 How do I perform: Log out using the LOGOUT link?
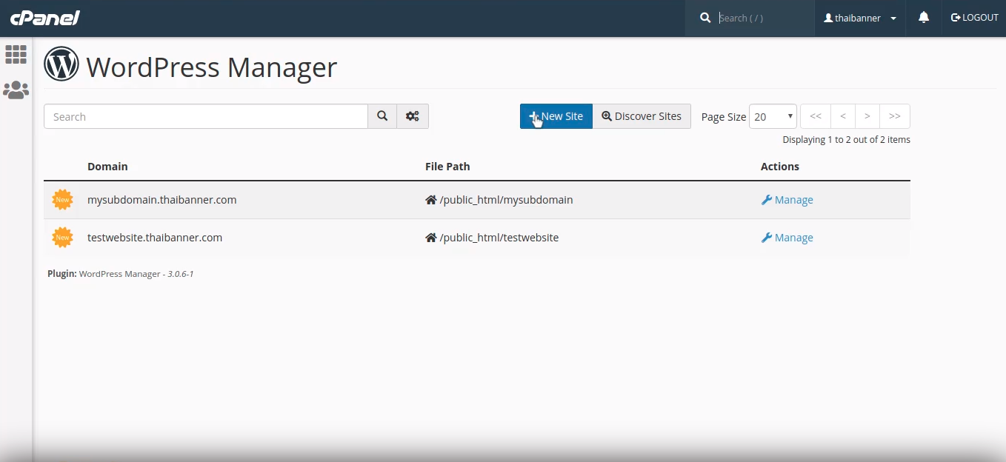point(974,18)
